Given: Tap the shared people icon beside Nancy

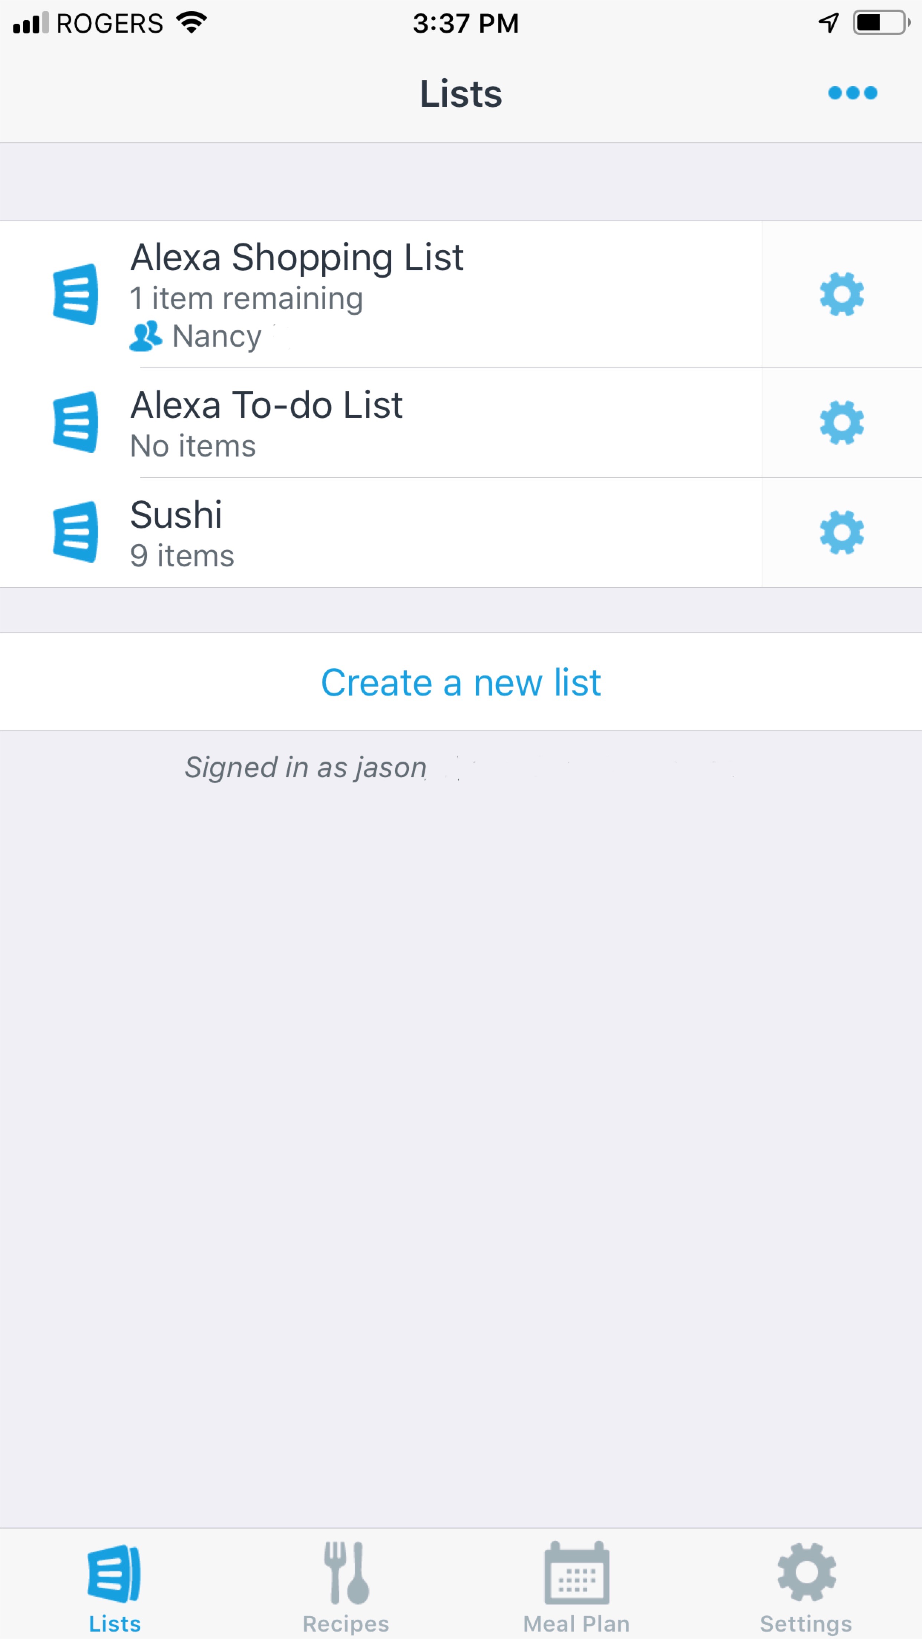Looking at the screenshot, I should (146, 336).
